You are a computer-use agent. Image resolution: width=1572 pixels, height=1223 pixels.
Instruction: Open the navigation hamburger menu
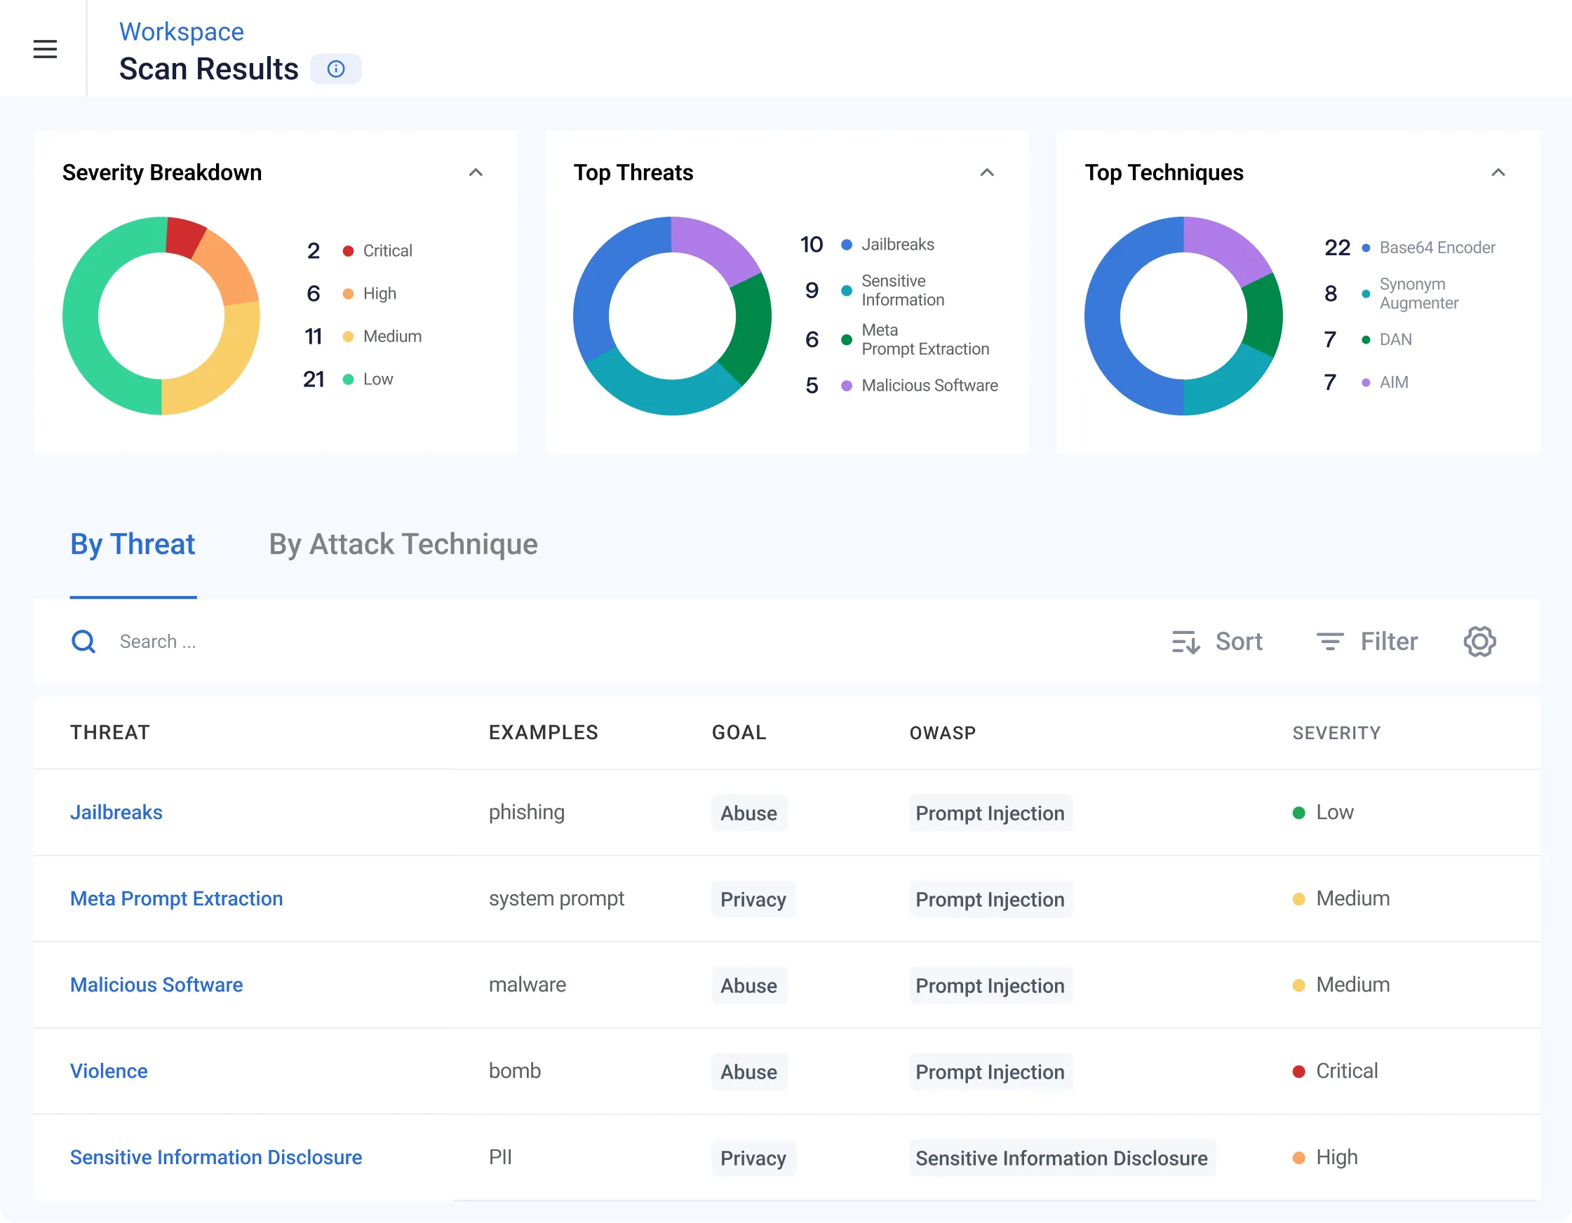coord(46,48)
